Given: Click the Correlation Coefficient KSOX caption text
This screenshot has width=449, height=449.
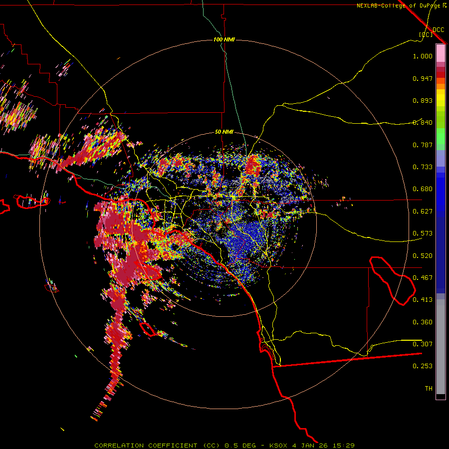Looking at the screenshot, I should [x=224, y=446].
